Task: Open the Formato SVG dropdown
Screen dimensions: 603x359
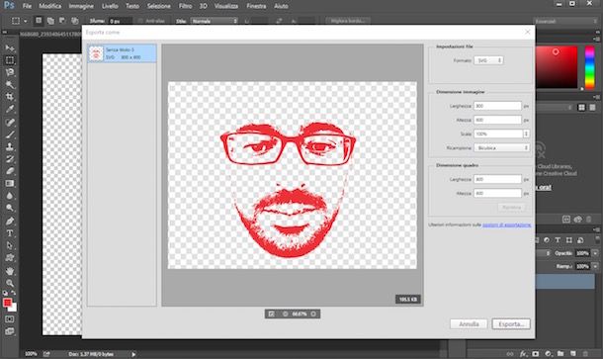Action: point(488,60)
